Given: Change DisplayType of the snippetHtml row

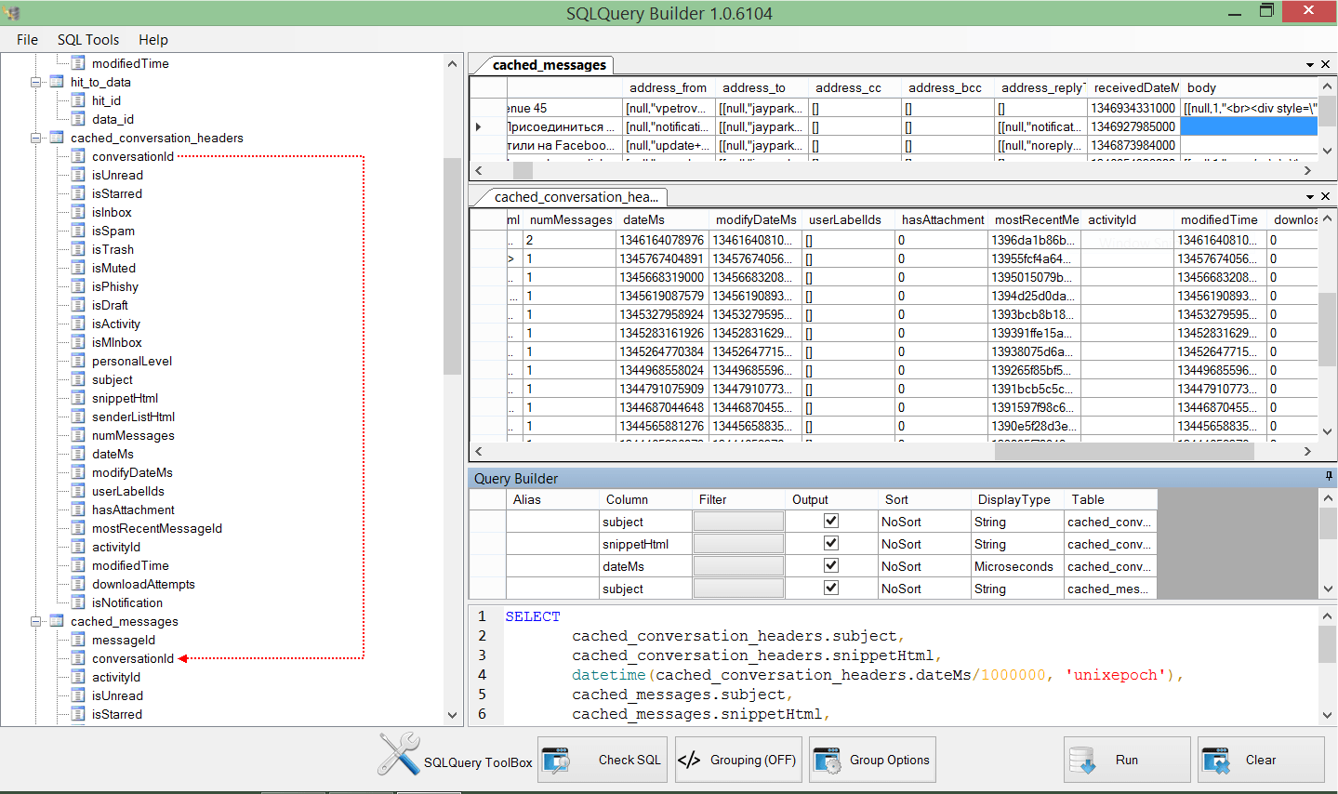Looking at the screenshot, I should [x=1017, y=544].
